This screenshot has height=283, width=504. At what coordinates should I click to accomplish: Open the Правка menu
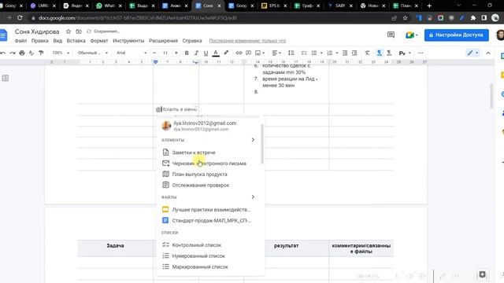tap(40, 41)
